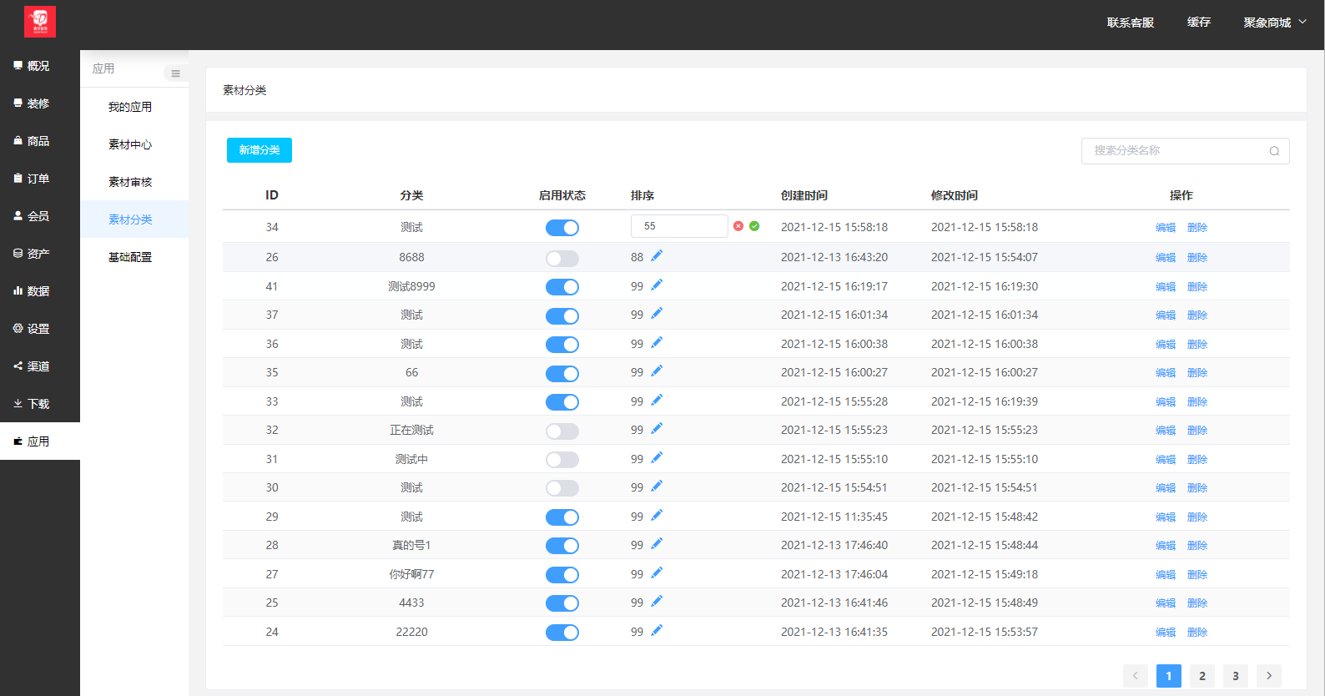The image size is (1325, 696).
Task: Enable the toggle for ID 32
Action: 562,431
